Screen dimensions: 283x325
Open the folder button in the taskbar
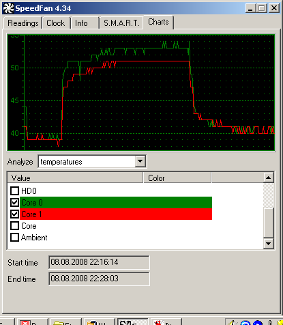66,322
